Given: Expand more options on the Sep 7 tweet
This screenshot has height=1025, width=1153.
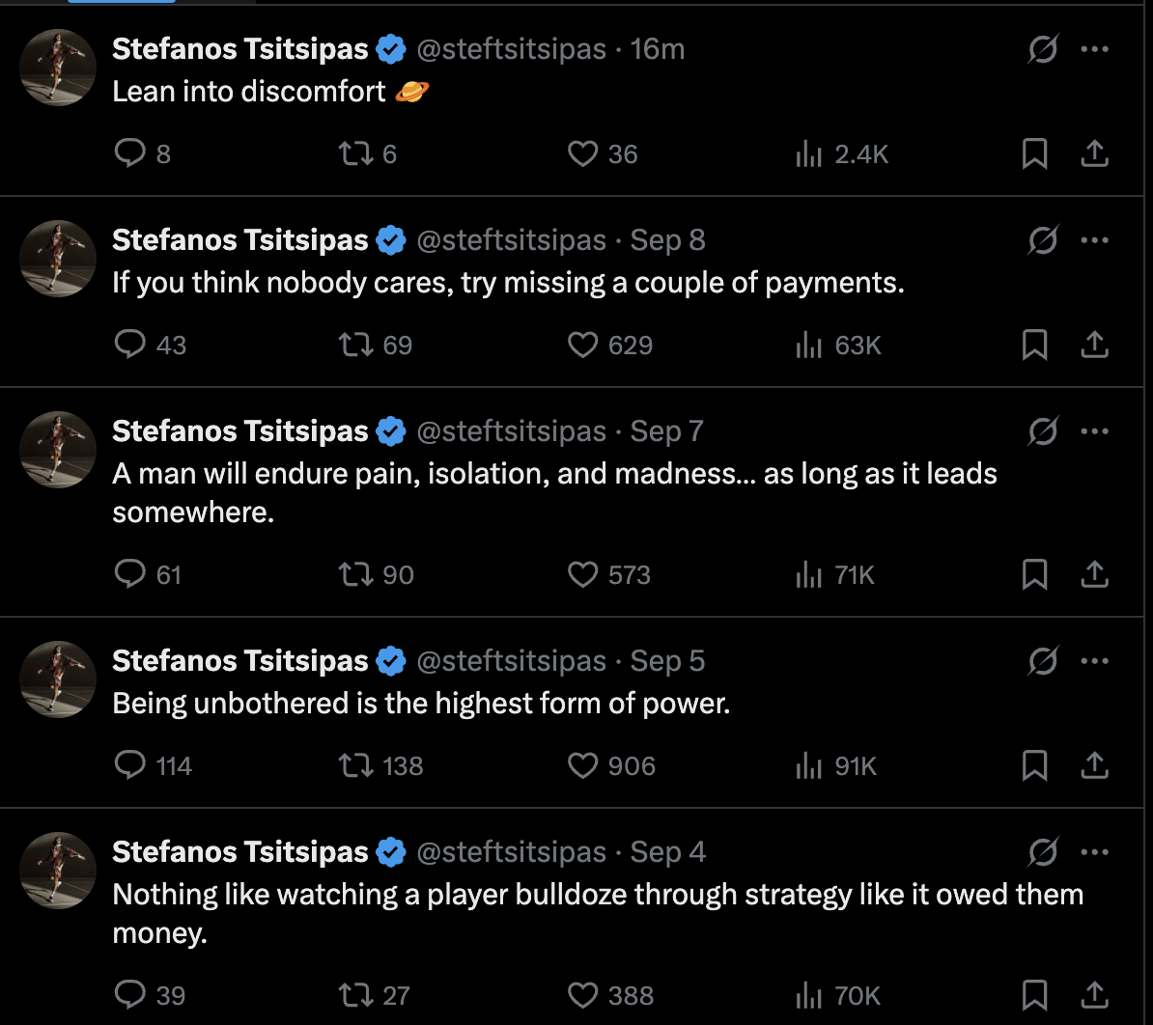Looking at the screenshot, I should pos(1094,431).
